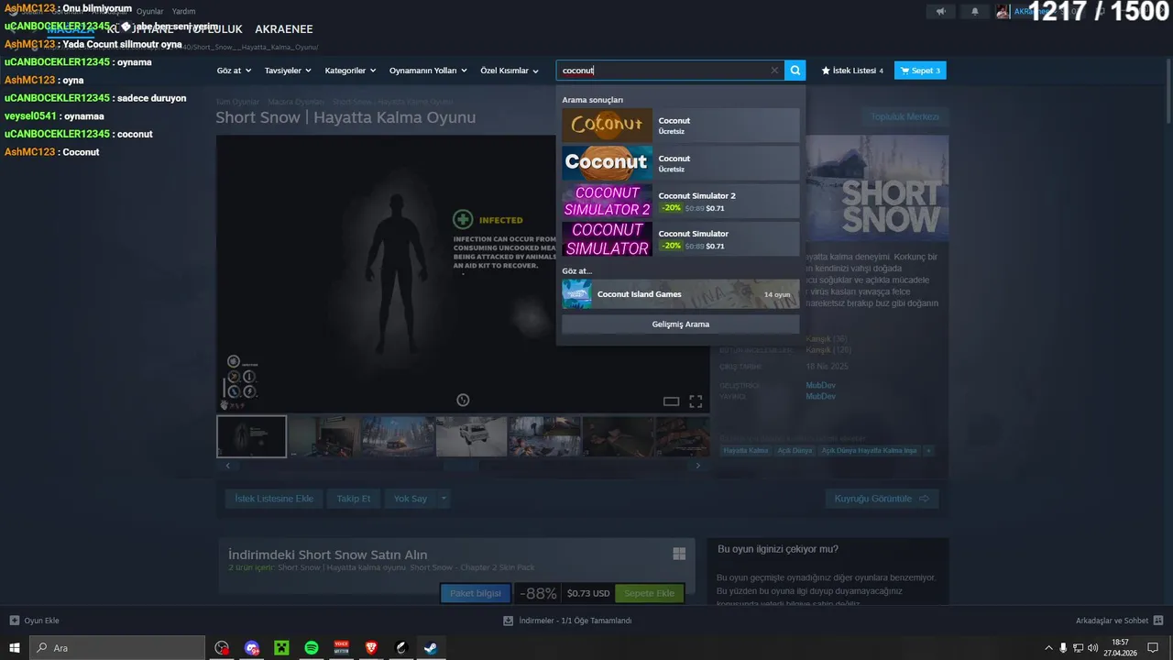Viewport: 1173px width, 660px height.
Task: Click İstek Listesine Ekle button
Action: (x=274, y=499)
